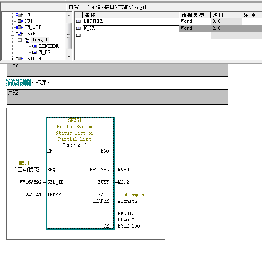Image resolution: width=262 pixels, height=253 pixels.
Task: Click the EN input pin
Action: [50, 151]
